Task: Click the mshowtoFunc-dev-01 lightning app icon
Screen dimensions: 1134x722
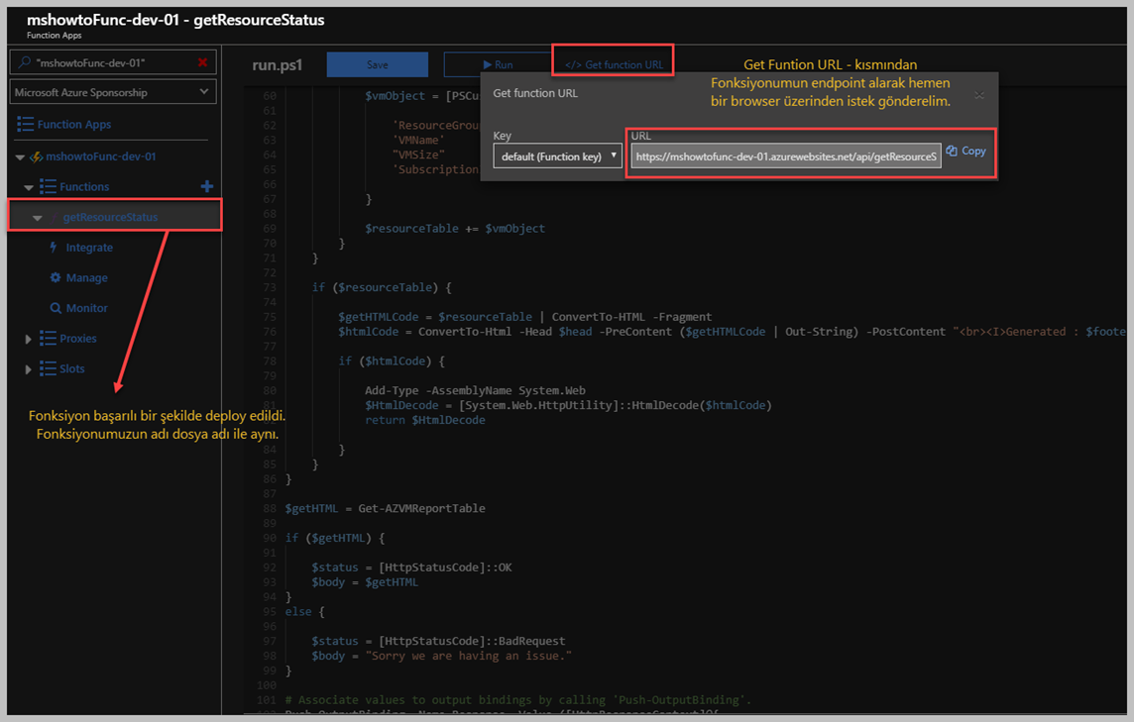Action: click(36, 156)
